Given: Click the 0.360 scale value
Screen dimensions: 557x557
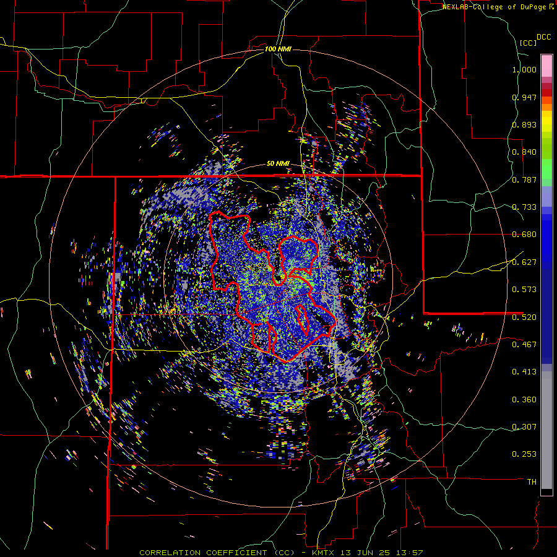Looking at the screenshot, I should [x=524, y=400].
